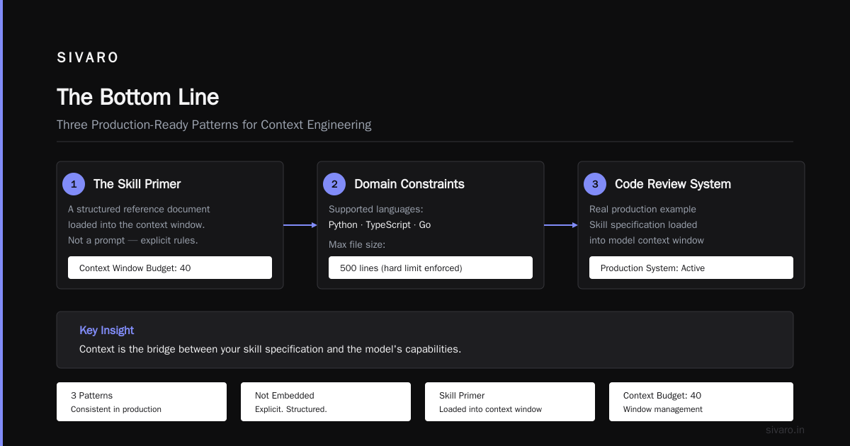Viewport: 850px width, 446px height.
Task: Click the 'Supported languages:' label
Action: coord(376,209)
